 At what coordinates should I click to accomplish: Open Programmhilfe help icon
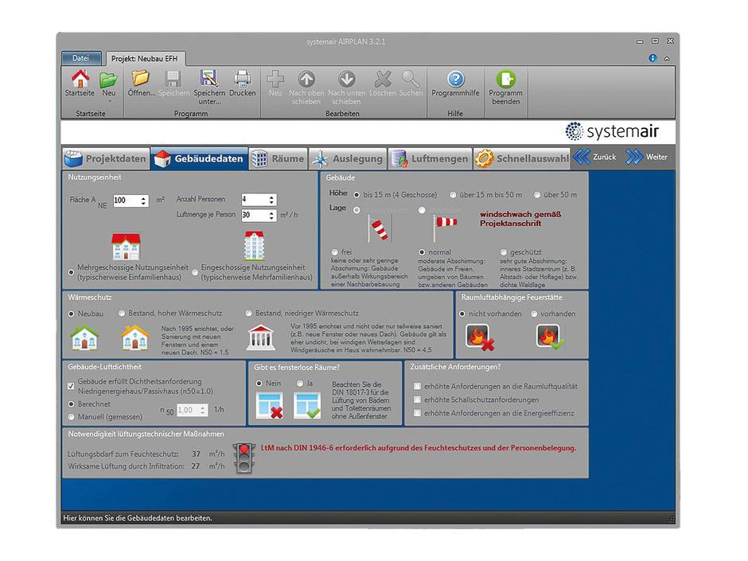455,79
